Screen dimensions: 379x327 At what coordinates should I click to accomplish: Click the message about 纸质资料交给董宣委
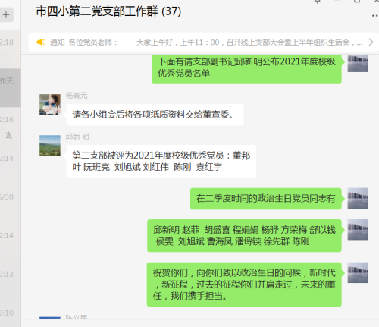(155, 115)
